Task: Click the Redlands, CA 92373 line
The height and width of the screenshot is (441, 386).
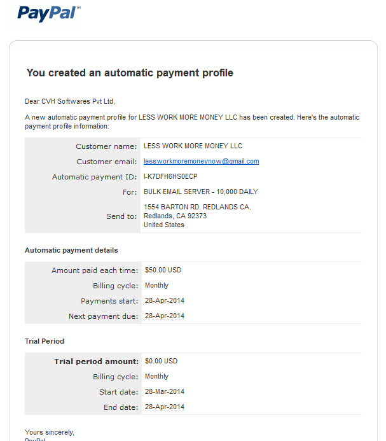Action: (175, 216)
